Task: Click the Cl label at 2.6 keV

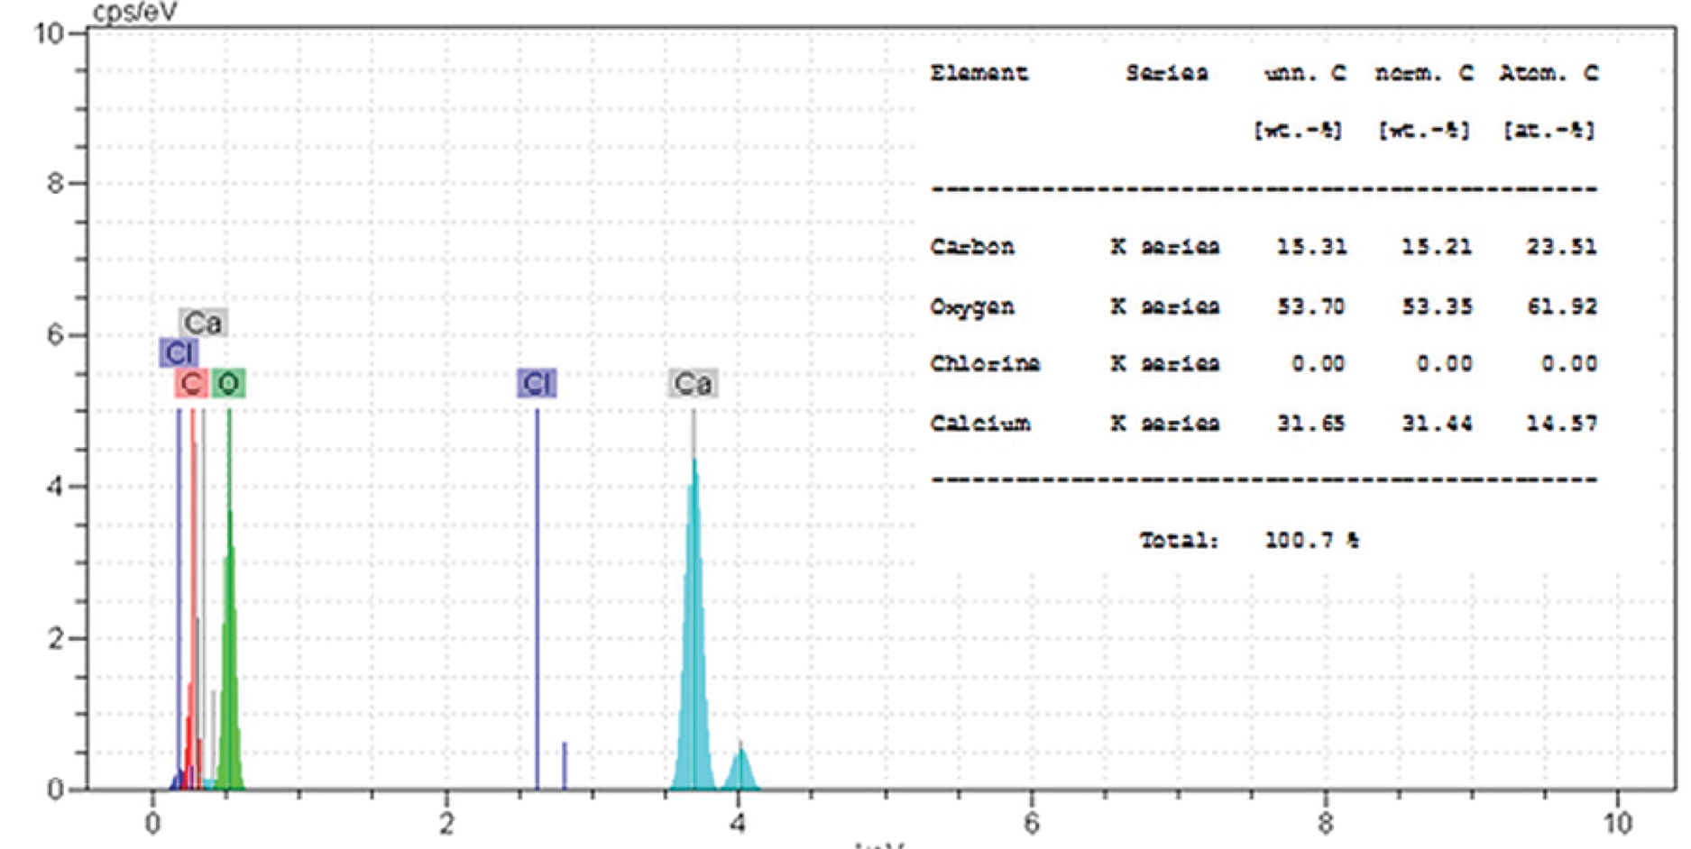Action: click(537, 384)
